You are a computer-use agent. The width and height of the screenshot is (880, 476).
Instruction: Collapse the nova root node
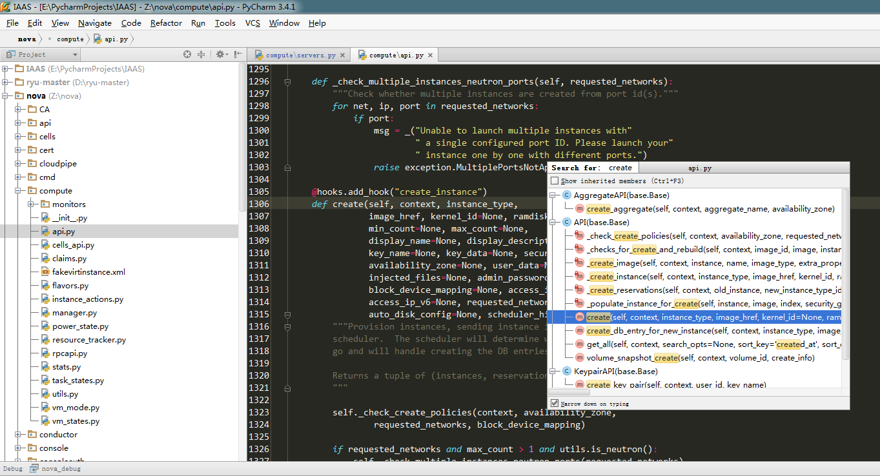click(x=6, y=95)
